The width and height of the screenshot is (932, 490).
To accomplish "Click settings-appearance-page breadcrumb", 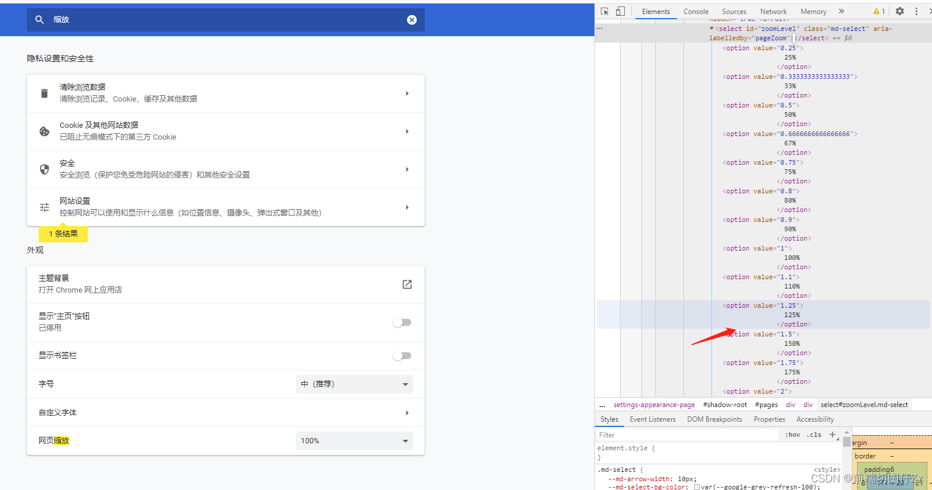I will (x=654, y=405).
